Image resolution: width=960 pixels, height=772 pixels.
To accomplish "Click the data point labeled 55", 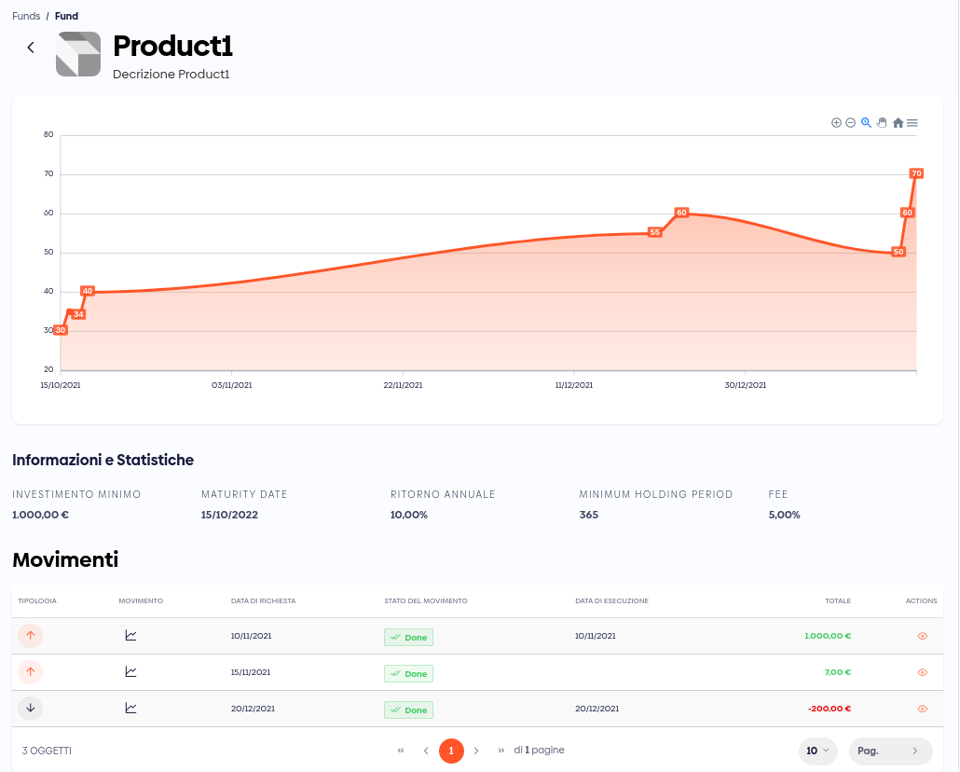I will click(654, 232).
